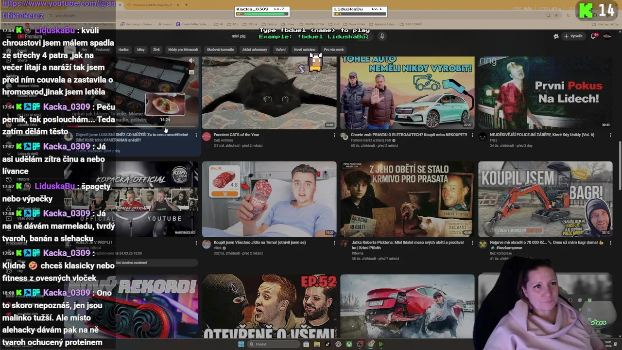Open options menu for Funniest CATS video
The height and width of the screenshot is (350, 622).
coord(334,135)
